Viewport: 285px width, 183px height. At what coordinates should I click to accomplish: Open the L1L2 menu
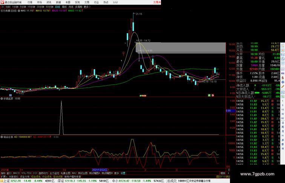point(115,2)
